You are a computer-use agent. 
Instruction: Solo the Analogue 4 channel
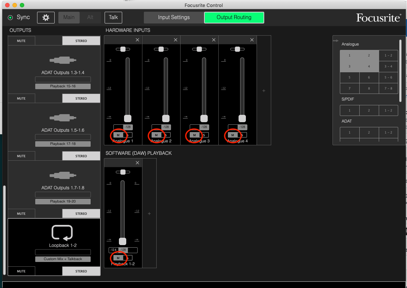(242, 135)
